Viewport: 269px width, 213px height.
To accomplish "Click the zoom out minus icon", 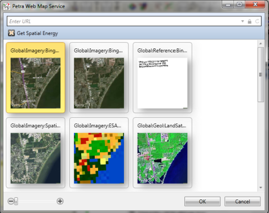I will (x=11, y=201).
